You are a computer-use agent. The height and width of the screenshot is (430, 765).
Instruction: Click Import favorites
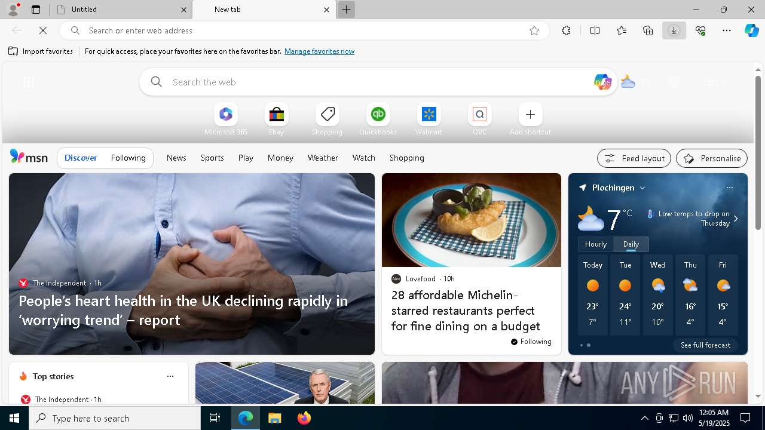click(x=41, y=51)
